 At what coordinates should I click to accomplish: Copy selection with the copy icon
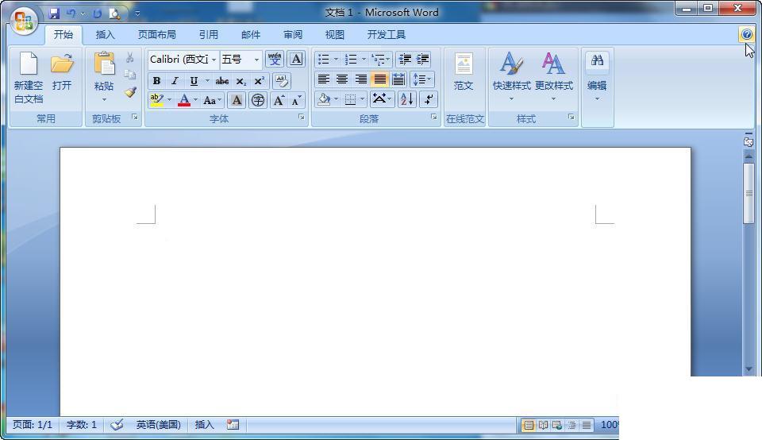[129, 75]
